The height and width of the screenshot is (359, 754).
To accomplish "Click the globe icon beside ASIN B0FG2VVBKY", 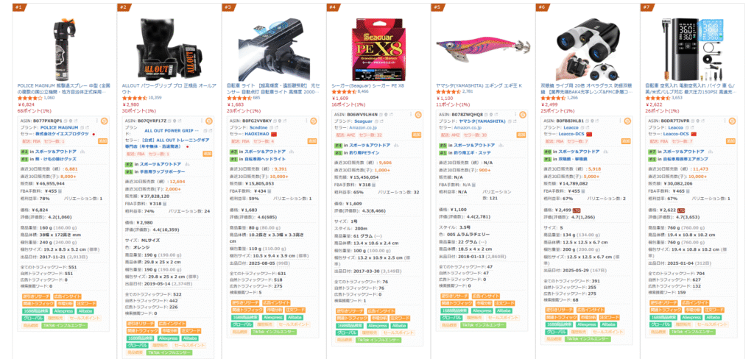I will point(279,121).
